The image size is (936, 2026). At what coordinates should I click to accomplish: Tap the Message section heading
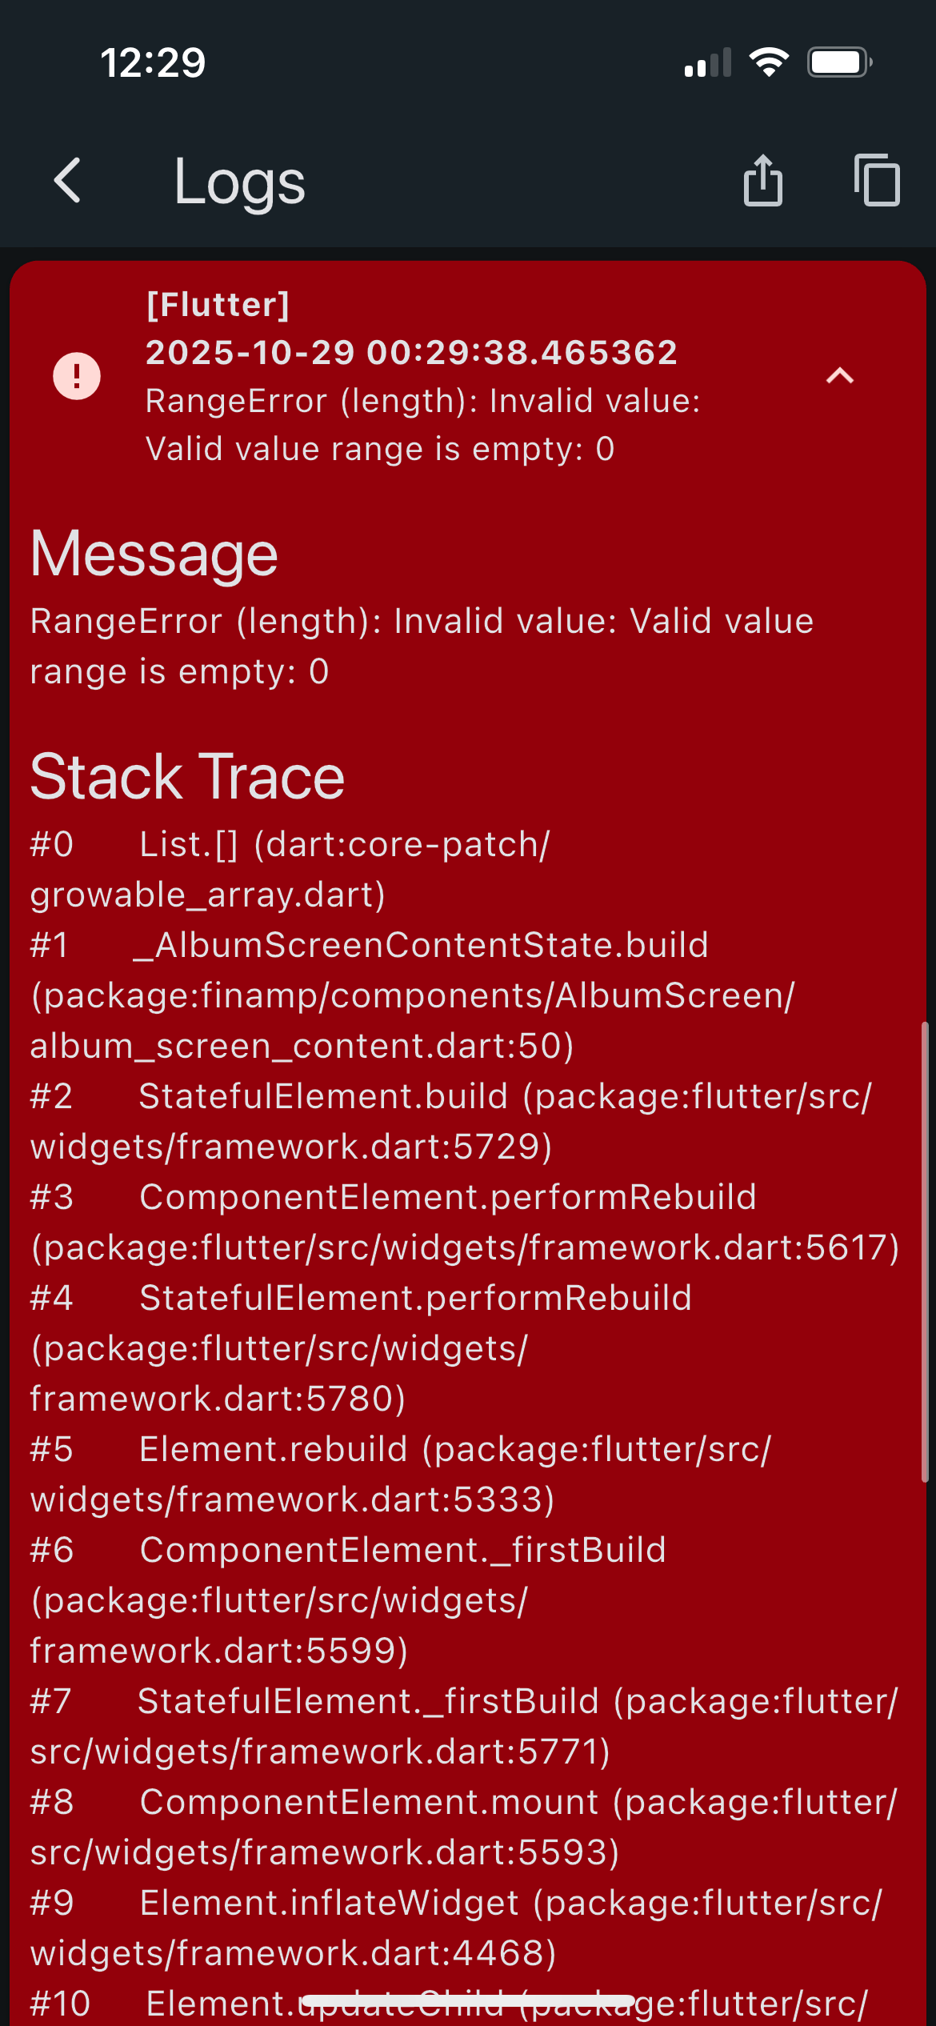pyautogui.click(x=154, y=555)
